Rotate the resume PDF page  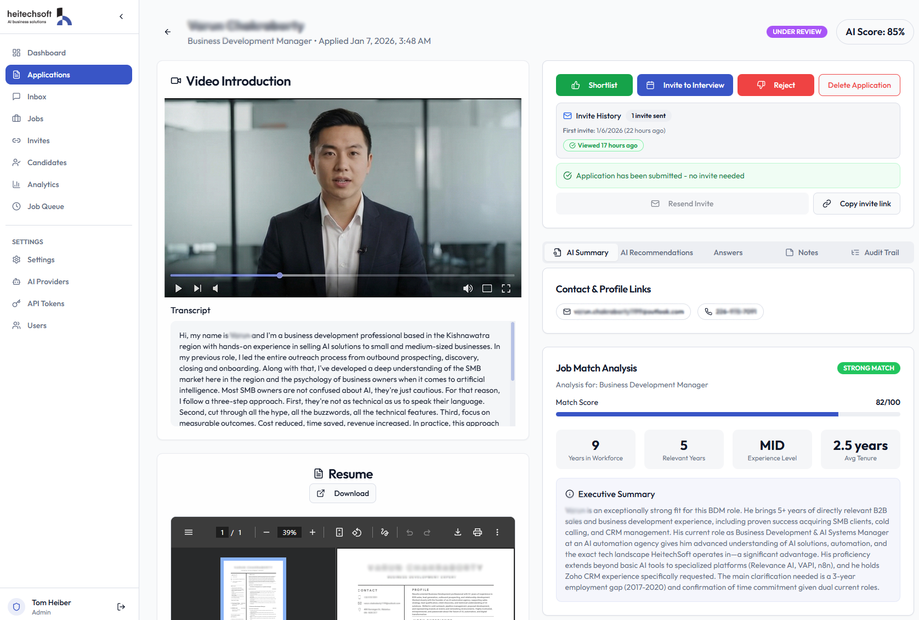pyautogui.click(x=357, y=532)
